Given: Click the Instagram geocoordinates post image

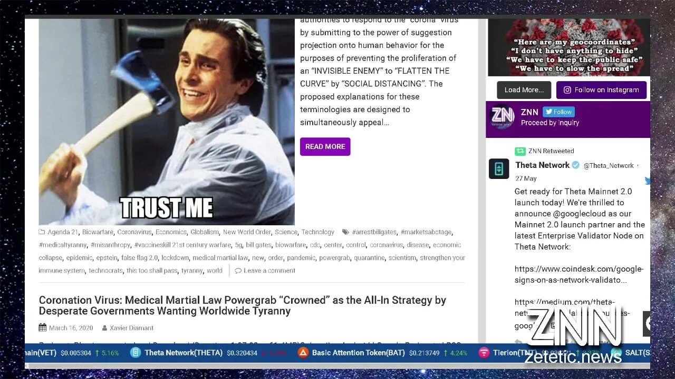Looking at the screenshot, I should [x=568, y=48].
